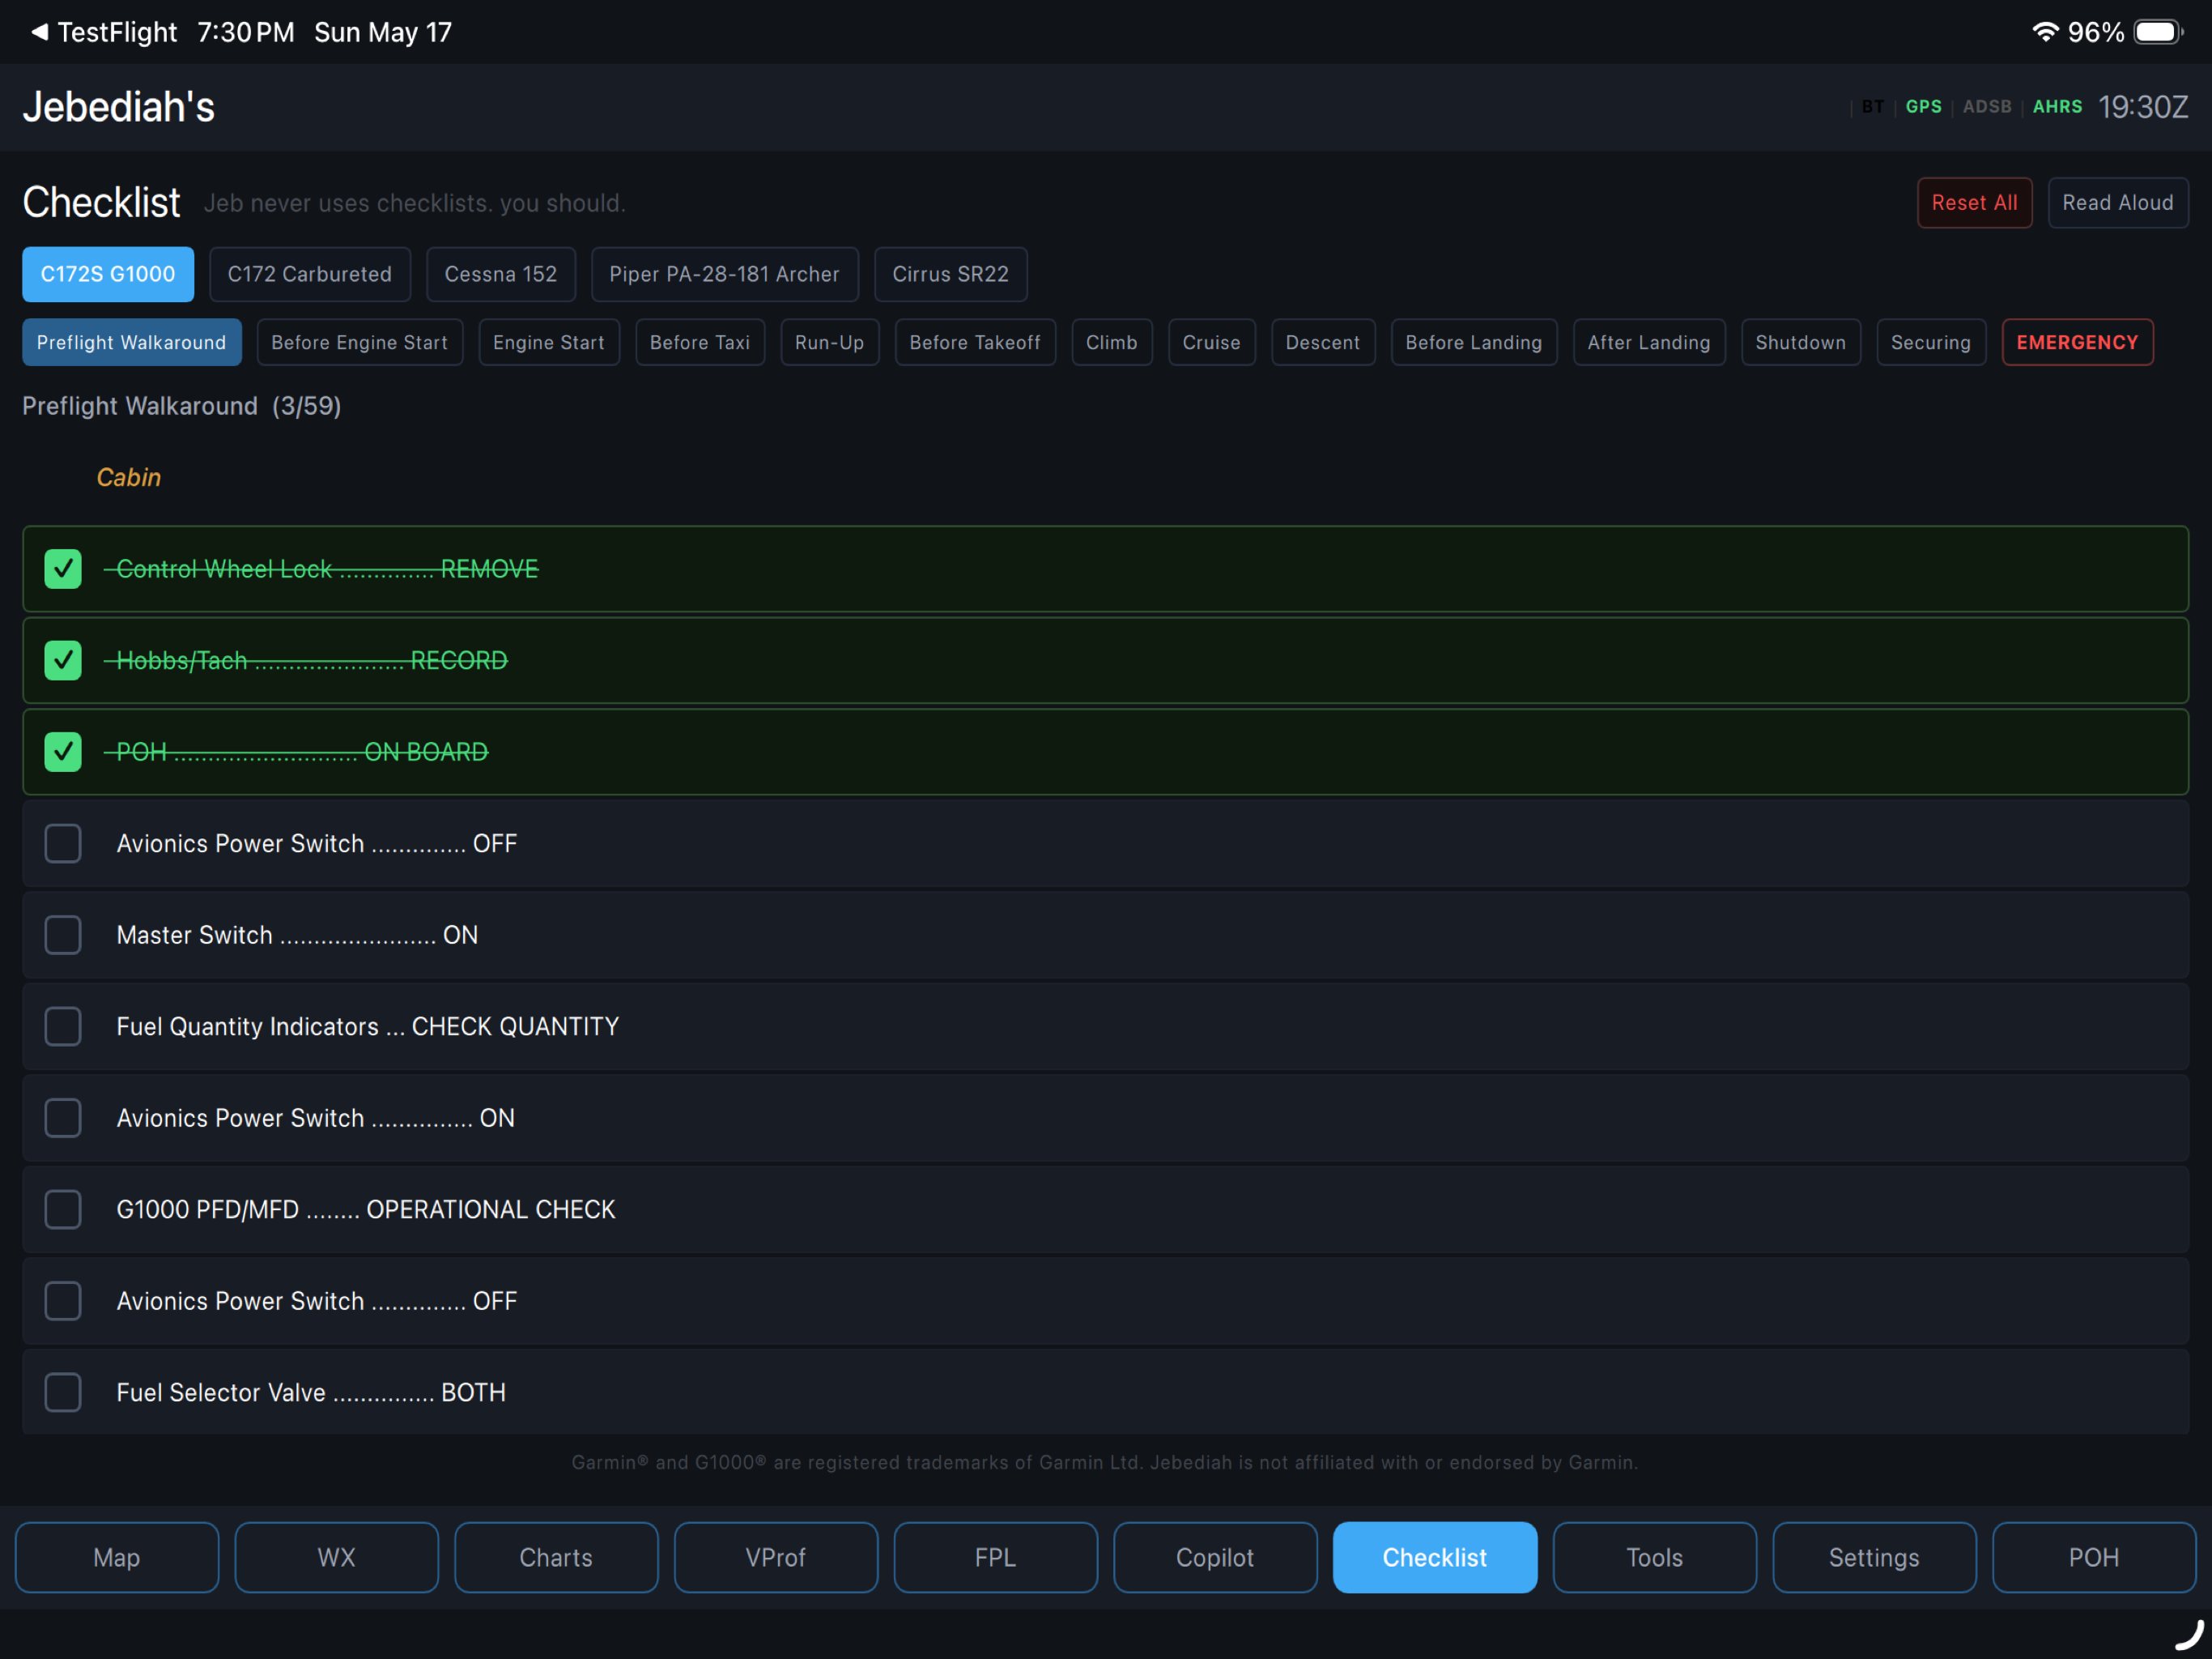Go to the Map page
The width and height of the screenshot is (2212, 1659).
coord(117,1557)
